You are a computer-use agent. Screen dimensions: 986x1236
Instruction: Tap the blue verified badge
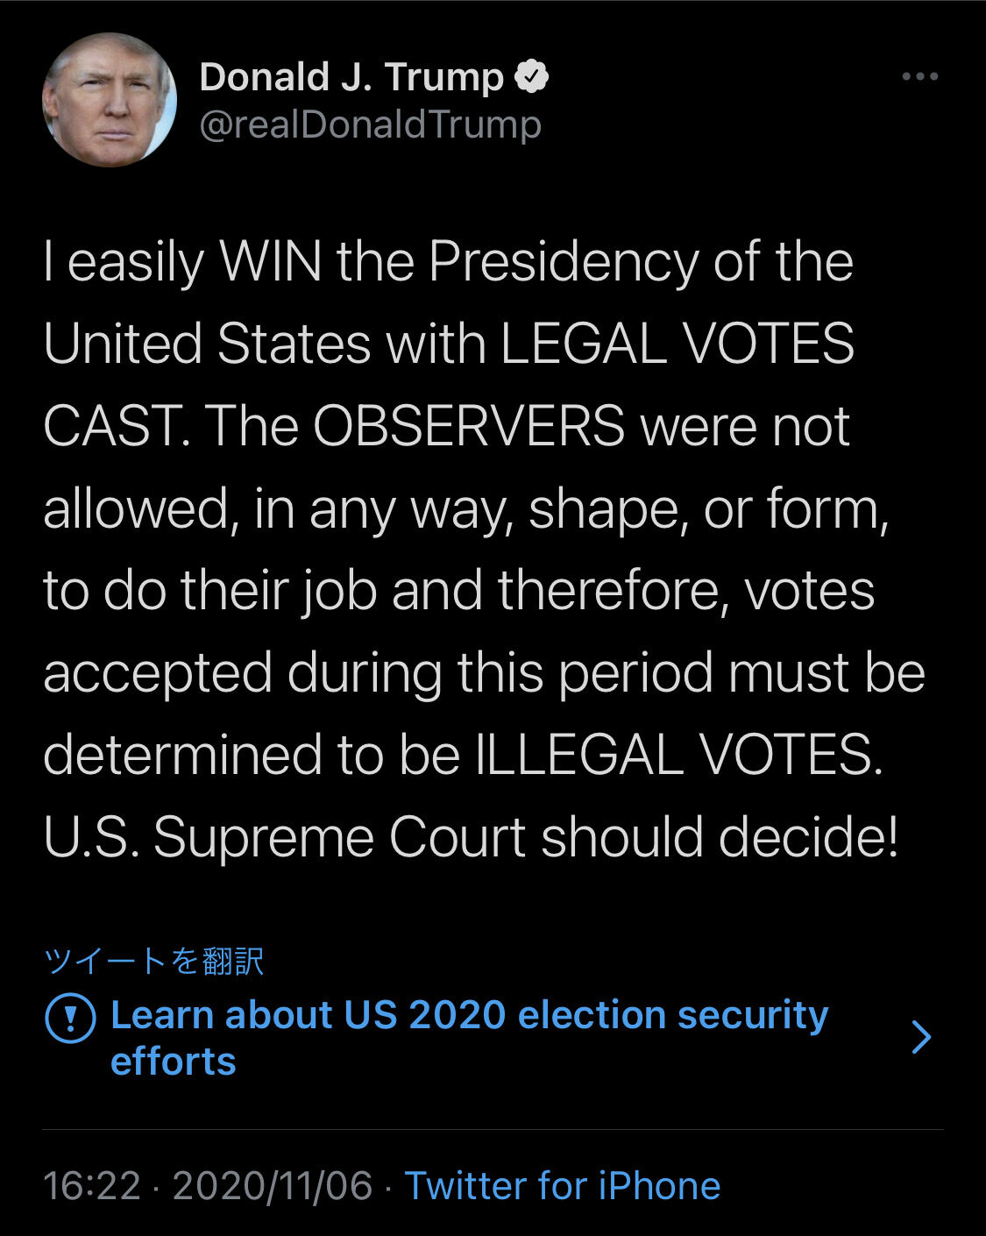531,77
